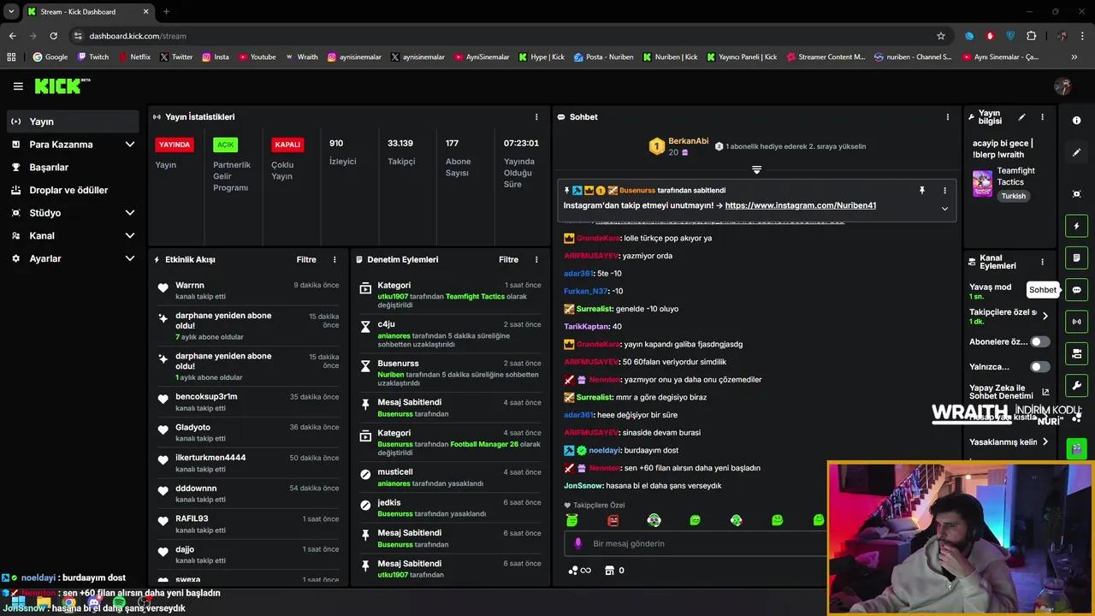Expand the pinned message chevron
Viewport: 1095px width, 616px height.
[944, 208]
